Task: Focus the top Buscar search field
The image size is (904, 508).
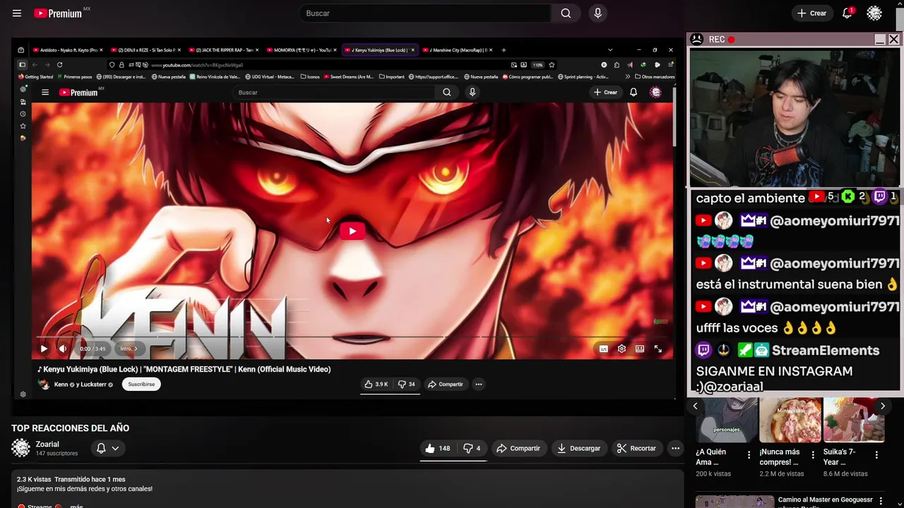Action: coord(424,13)
